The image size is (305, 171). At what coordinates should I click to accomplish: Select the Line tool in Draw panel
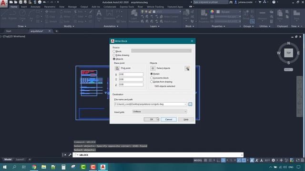pos(4,15)
